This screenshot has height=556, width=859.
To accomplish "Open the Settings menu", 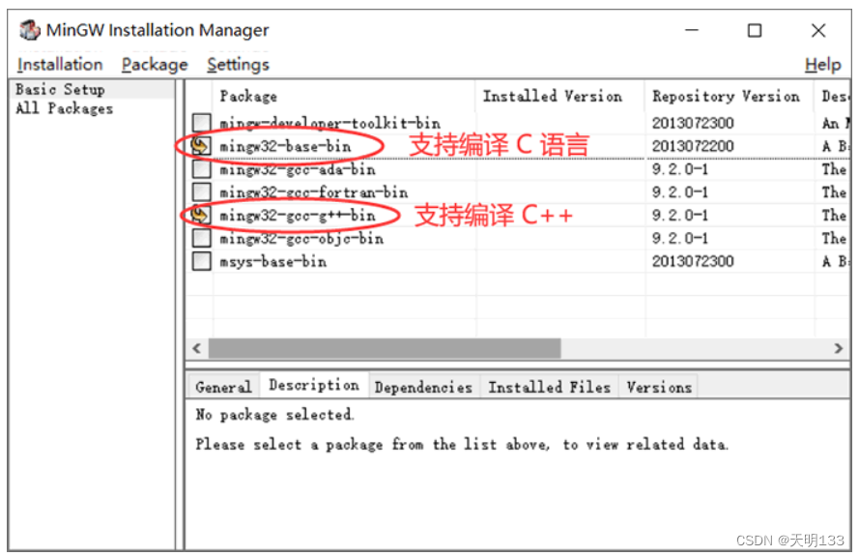I will (x=238, y=65).
